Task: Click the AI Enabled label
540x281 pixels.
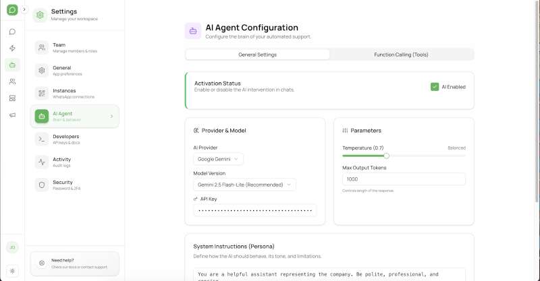Action: click(454, 87)
